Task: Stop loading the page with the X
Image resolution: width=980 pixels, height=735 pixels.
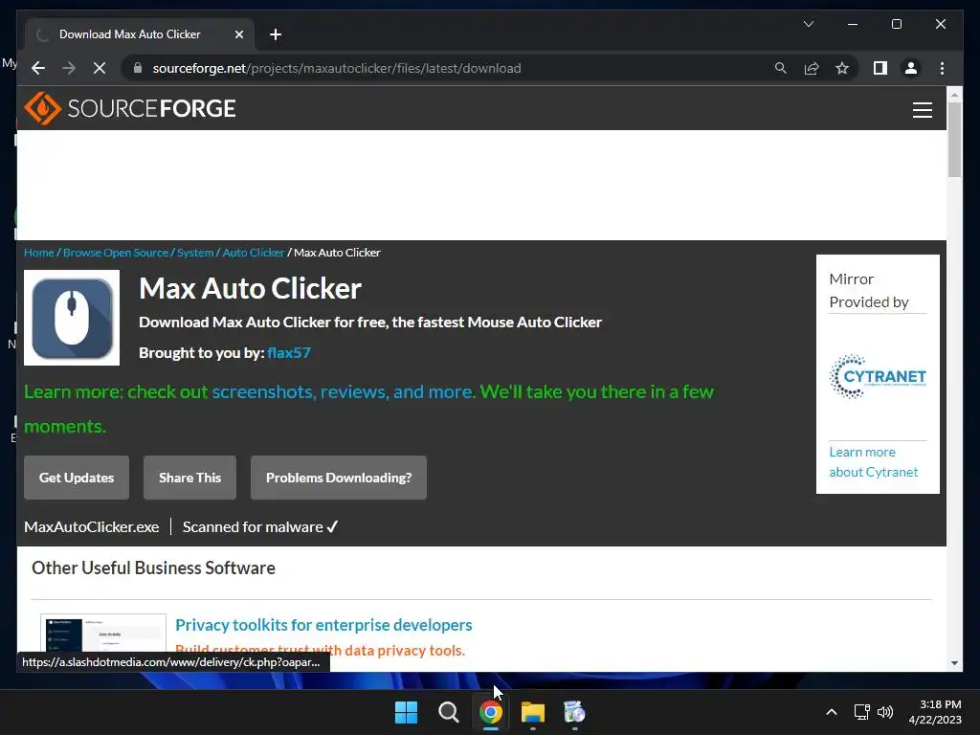Action: tap(100, 68)
